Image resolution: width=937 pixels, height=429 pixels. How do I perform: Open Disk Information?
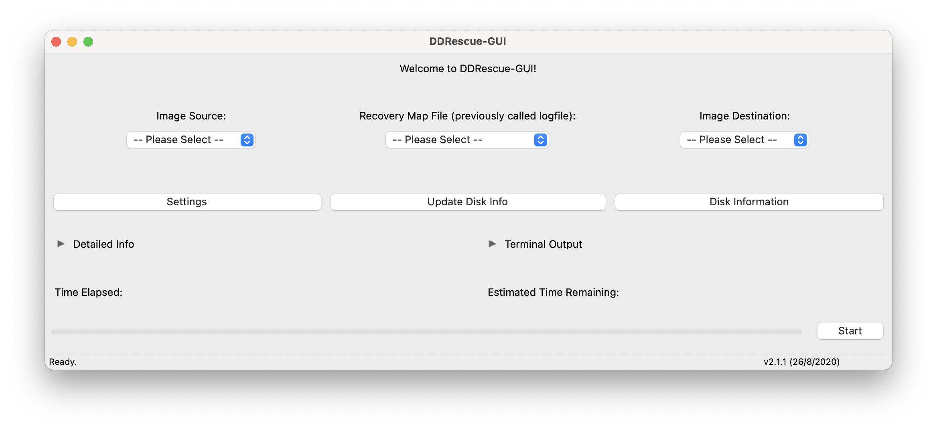(749, 202)
